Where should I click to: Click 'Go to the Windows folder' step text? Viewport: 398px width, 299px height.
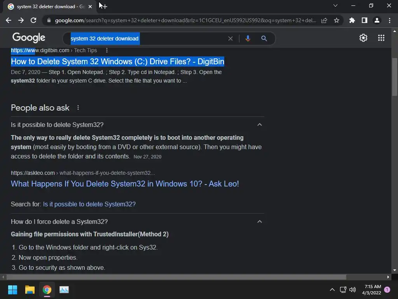pos(88,247)
